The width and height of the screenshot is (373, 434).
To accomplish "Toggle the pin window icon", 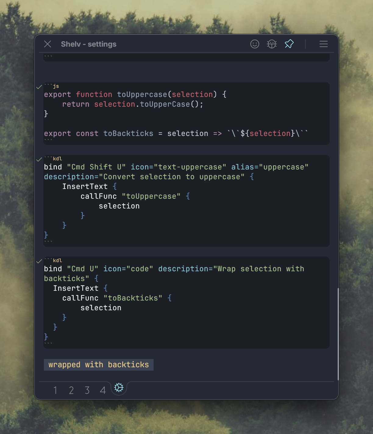I will [289, 44].
